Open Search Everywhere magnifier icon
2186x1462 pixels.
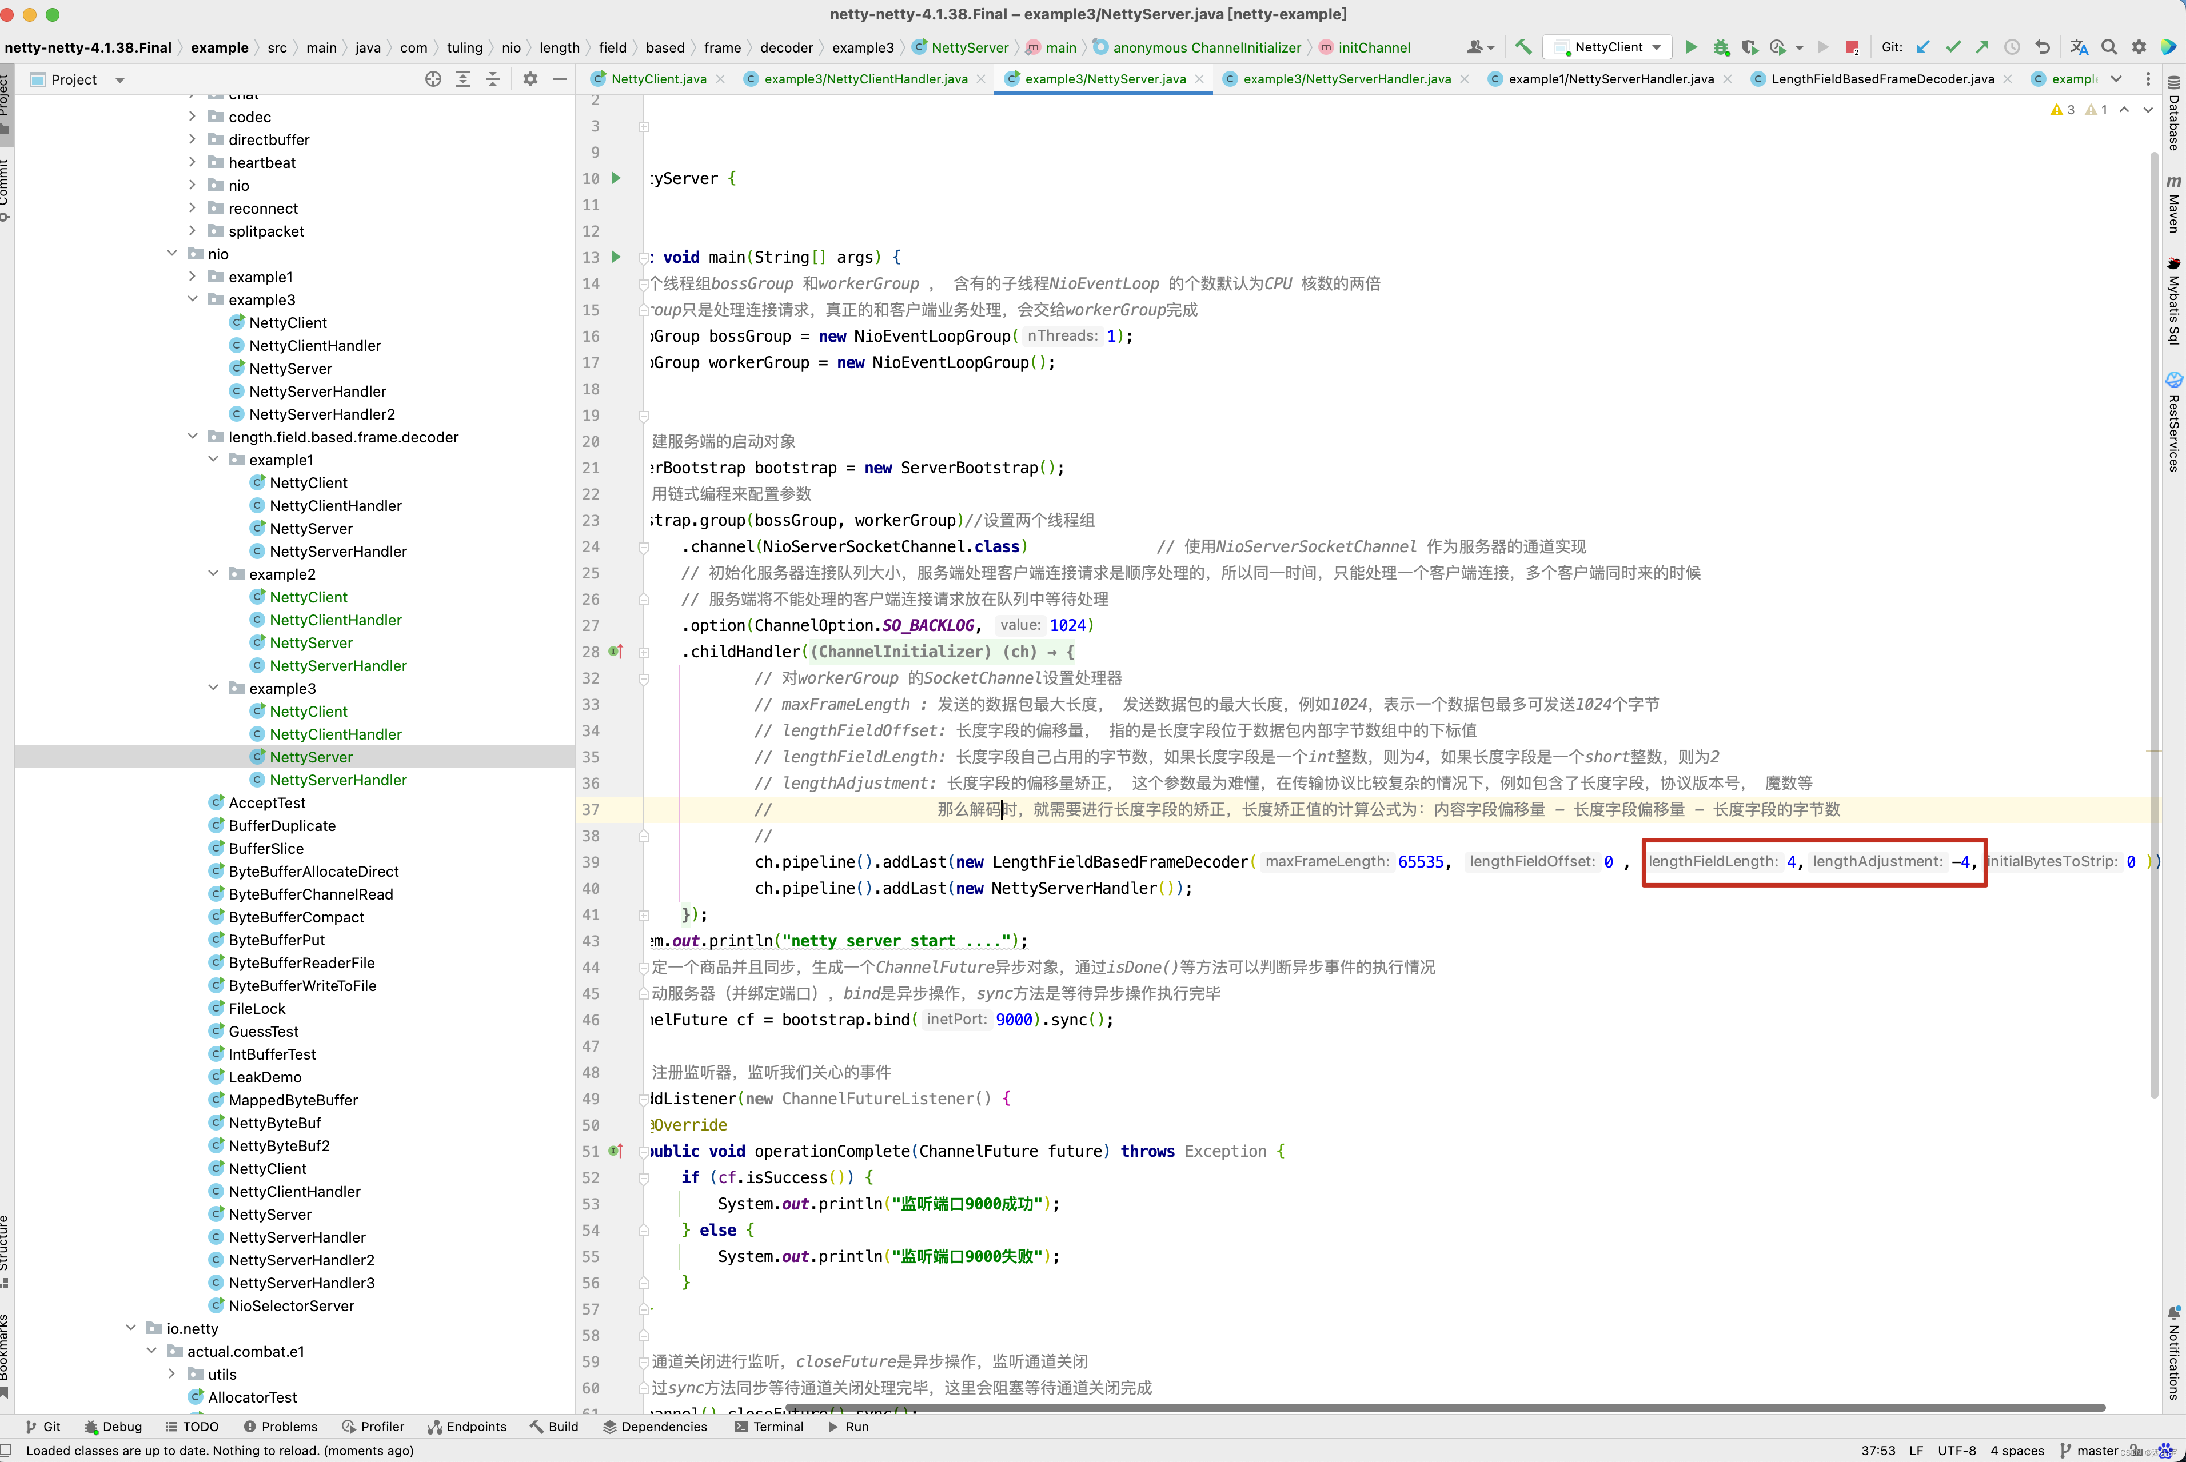click(x=2109, y=47)
